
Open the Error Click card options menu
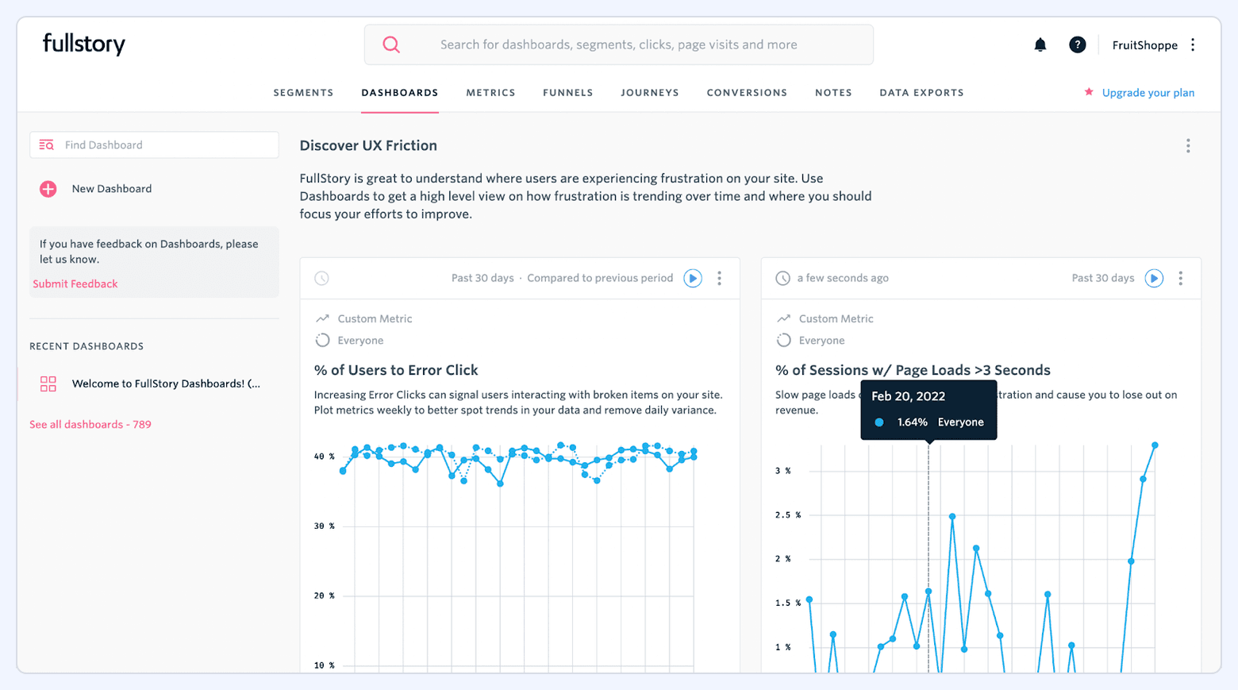tap(720, 278)
